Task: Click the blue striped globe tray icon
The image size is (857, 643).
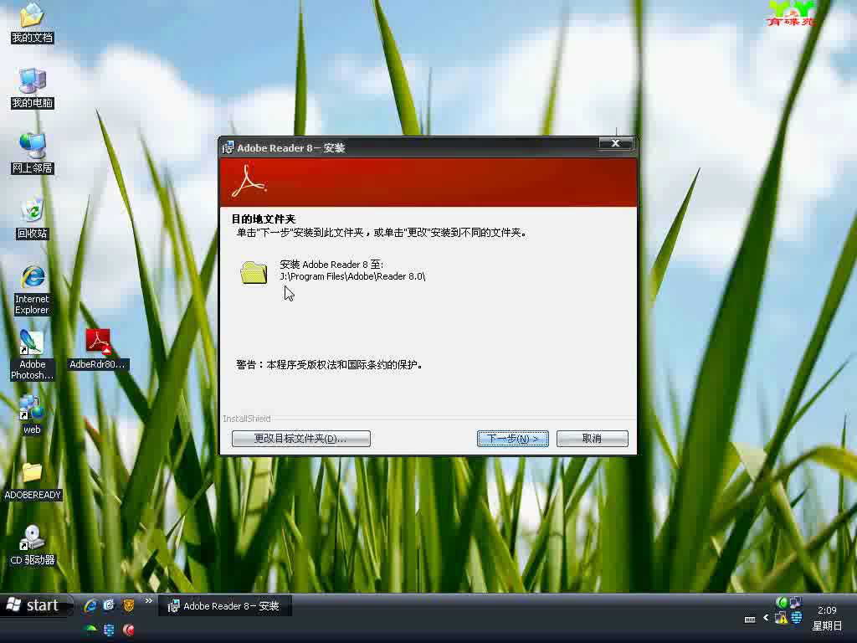Action: tap(797, 618)
